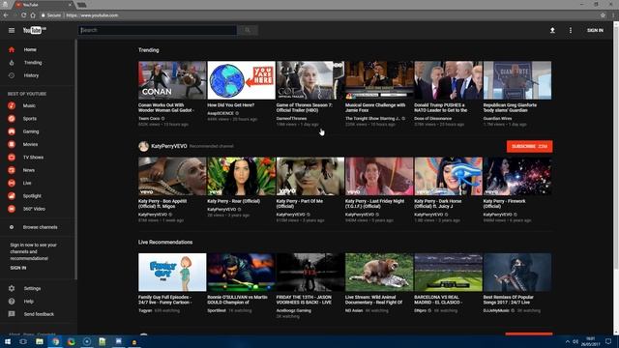This screenshot has height=348, width=619.
Task: Click the Friday the 13th live stream title
Action: [304, 300]
